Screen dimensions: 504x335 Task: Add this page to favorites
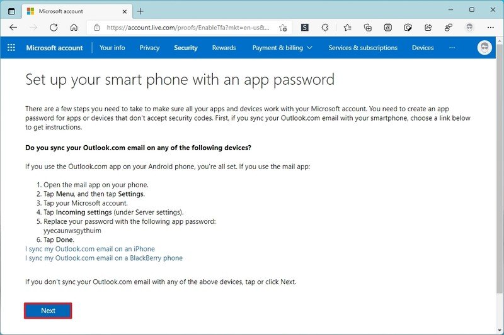click(283, 28)
